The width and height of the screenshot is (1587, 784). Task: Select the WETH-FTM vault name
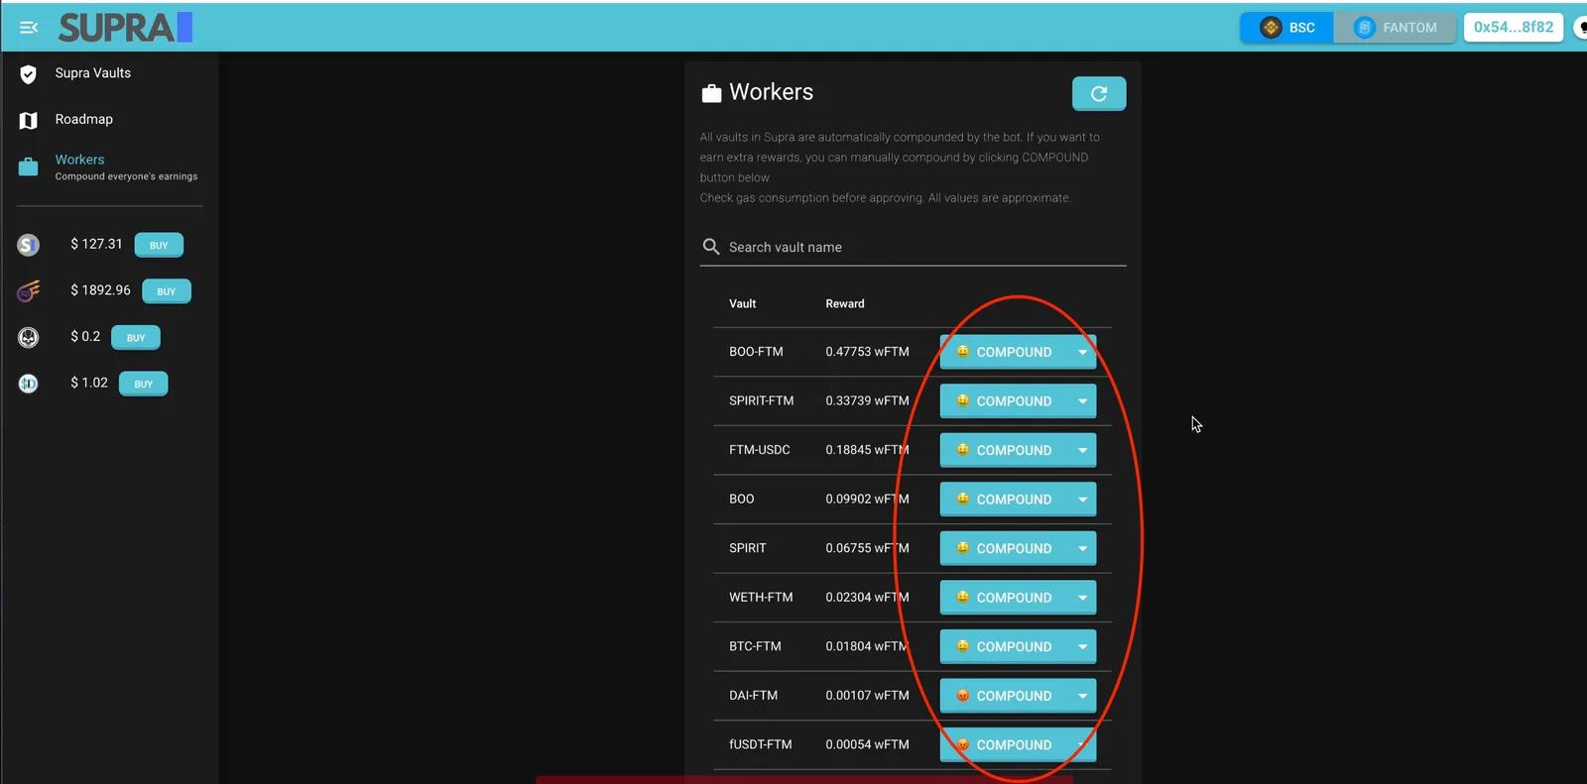761,598
